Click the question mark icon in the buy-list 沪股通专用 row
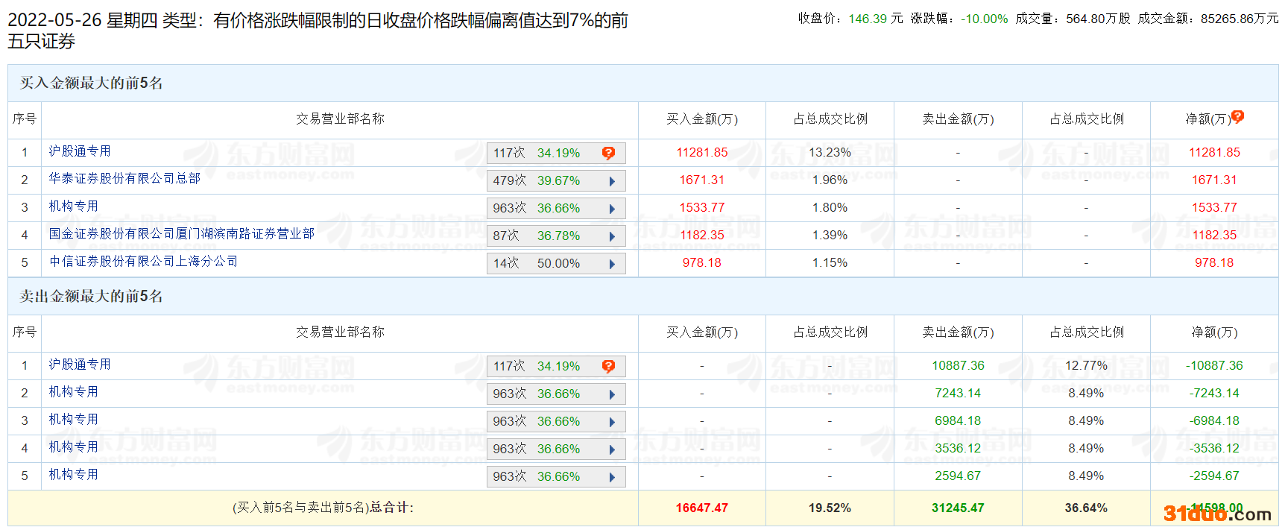Image resolution: width=1285 pixels, height=530 pixels. (608, 153)
